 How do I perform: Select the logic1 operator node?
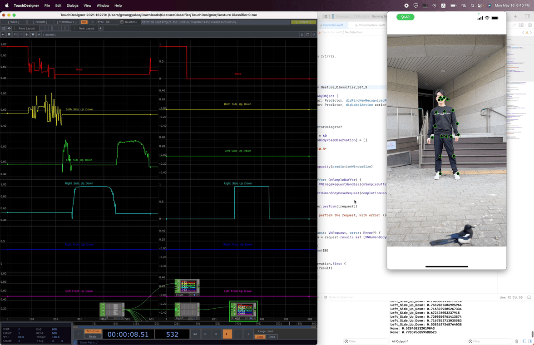pyautogui.click(x=187, y=311)
